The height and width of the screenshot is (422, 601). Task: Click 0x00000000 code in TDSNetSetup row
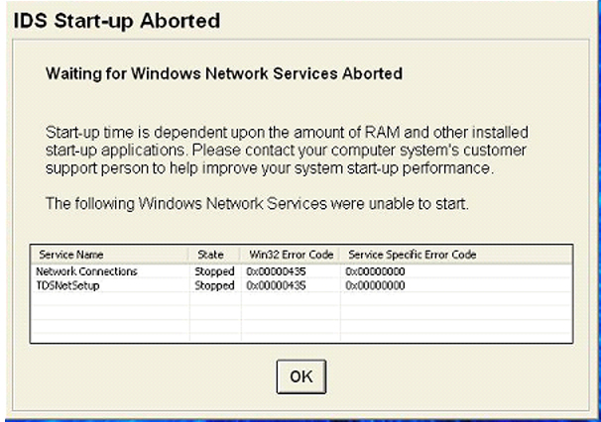[x=375, y=285]
